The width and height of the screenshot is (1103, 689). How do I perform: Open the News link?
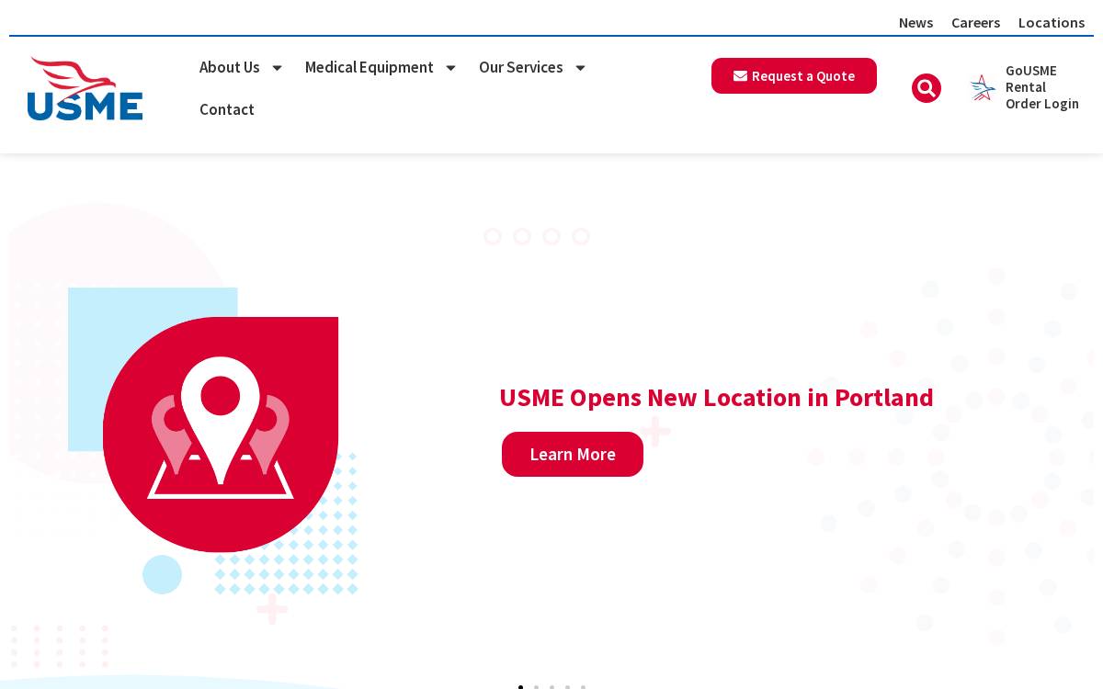pos(915,22)
